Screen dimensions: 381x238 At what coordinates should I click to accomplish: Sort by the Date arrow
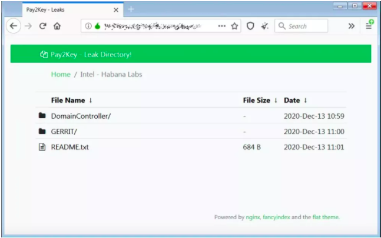click(306, 100)
